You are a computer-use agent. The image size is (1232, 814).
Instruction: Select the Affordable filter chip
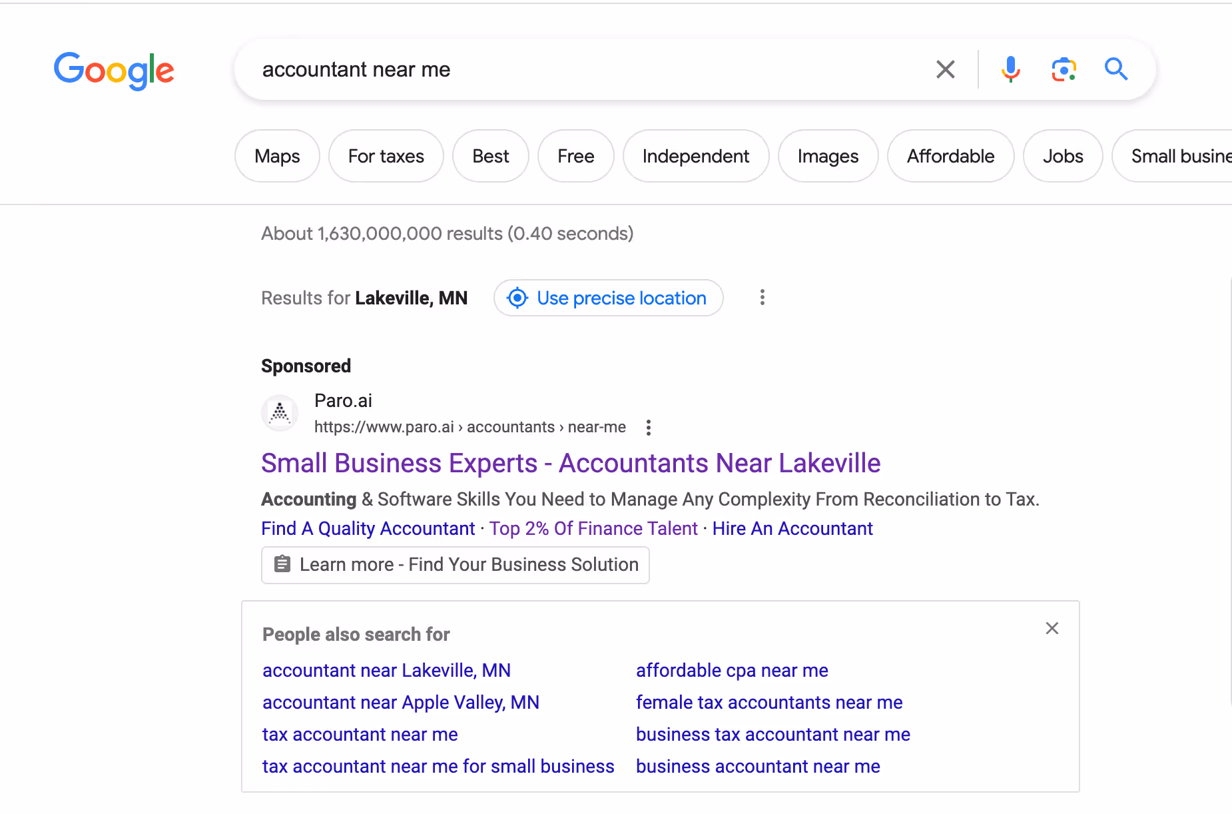(951, 156)
